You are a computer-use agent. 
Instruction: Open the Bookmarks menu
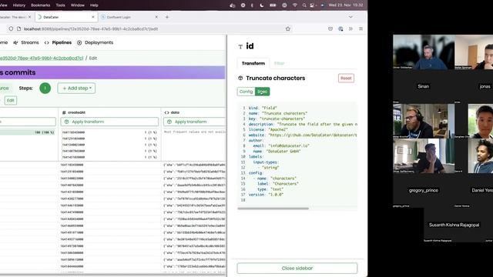click(x=41, y=5)
